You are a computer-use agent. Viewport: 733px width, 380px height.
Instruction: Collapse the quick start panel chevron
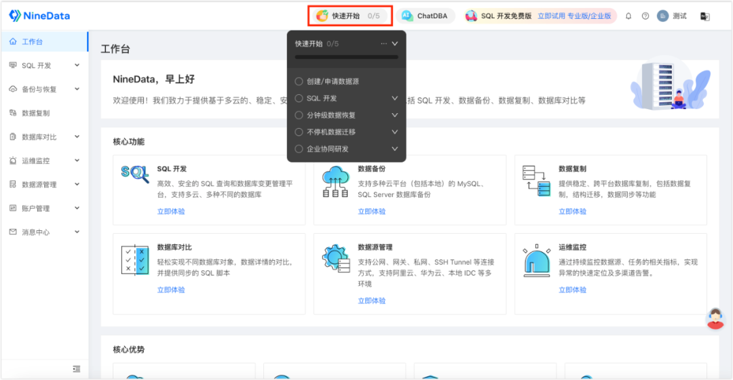pos(395,43)
